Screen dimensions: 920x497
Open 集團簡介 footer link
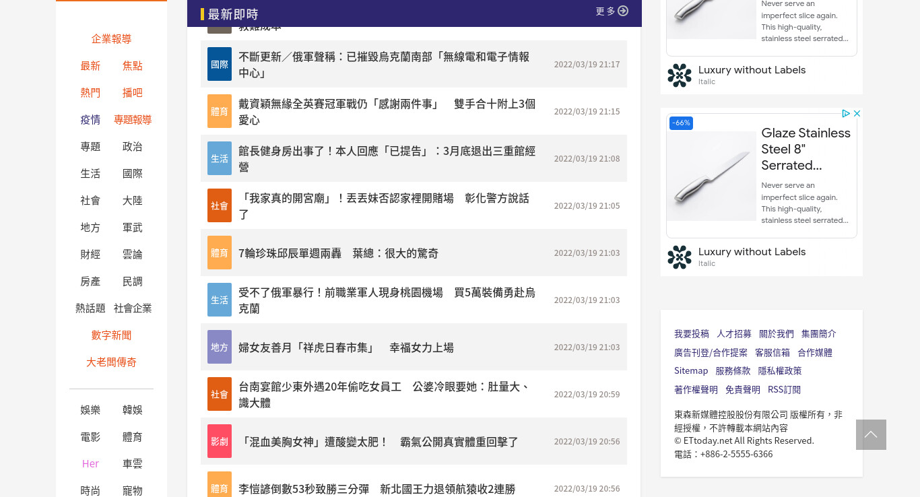point(819,334)
